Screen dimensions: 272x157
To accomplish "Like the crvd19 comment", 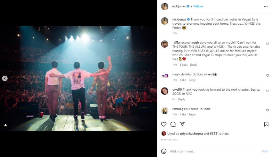I will [268, 91].
